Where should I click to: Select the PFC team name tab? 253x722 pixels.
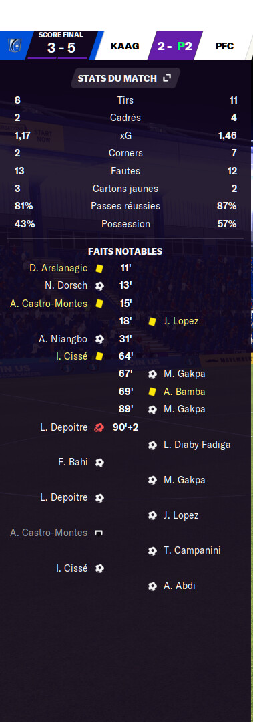click(224, 46)
